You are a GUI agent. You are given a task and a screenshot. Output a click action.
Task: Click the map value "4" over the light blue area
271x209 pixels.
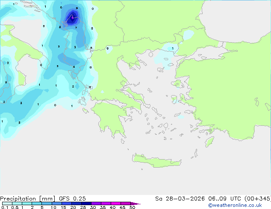coord(74,67)
